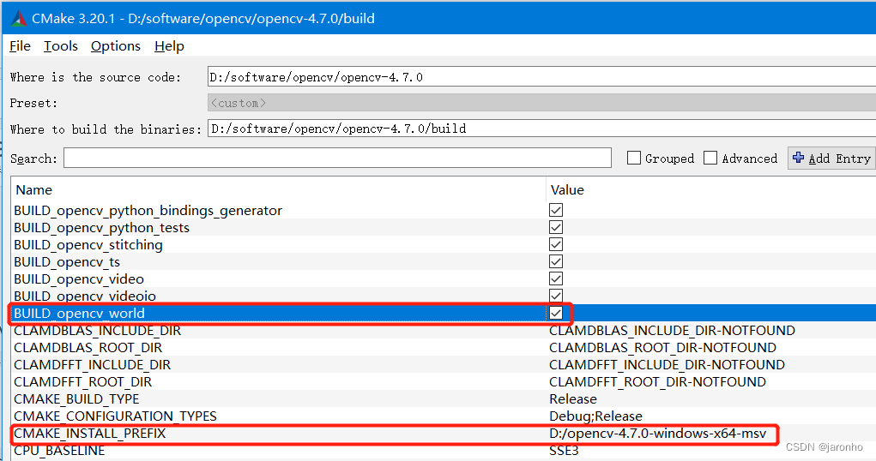Uncheck BUILD_opencv_video checkbox
This screenshot has width=876, height=461.
556,278
